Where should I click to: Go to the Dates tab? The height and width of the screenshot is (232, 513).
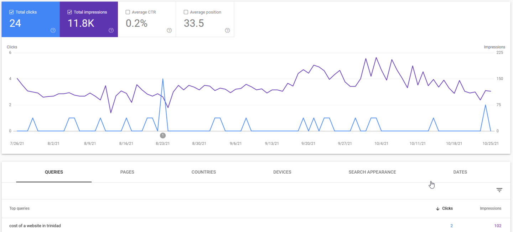tap(460, 172)
